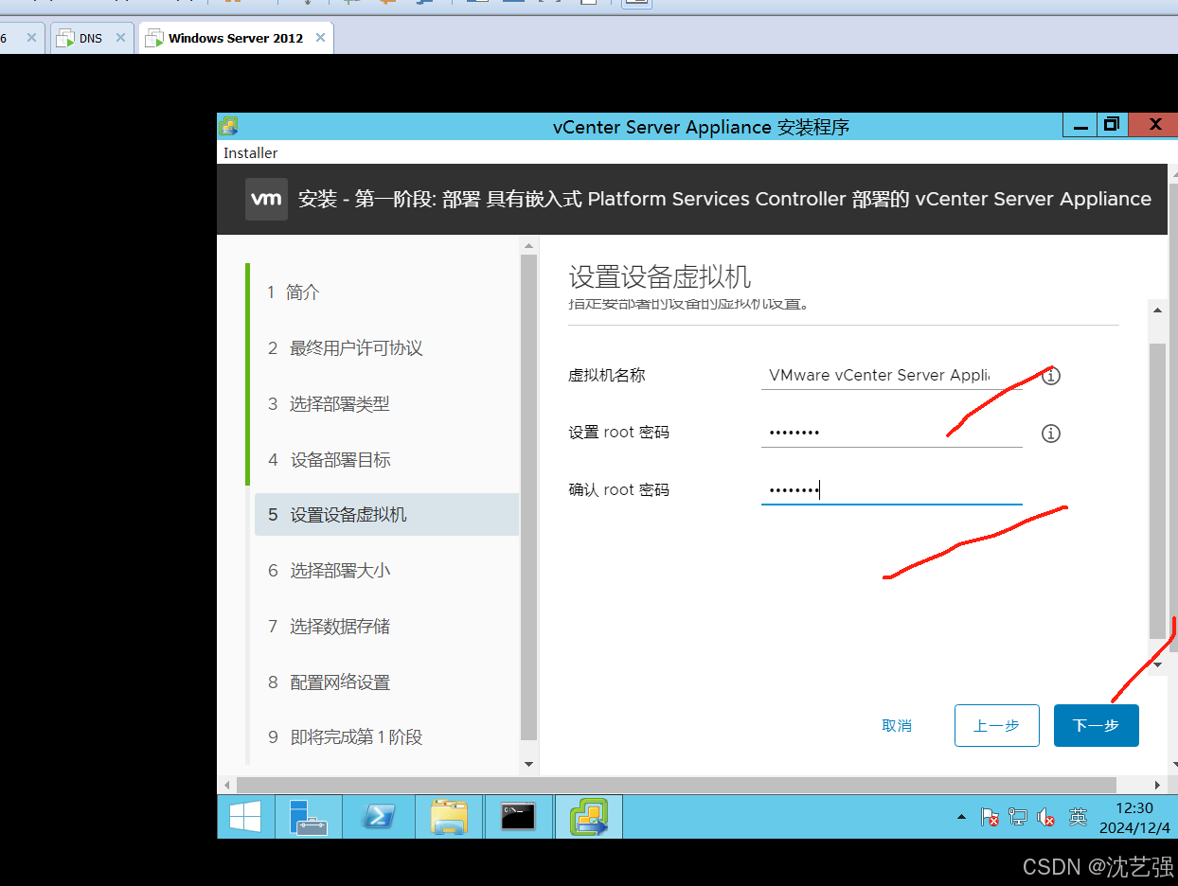The height and width of the screenshot is (886, 1178).
Task: Select step 7 选择数据存储
Action: click(387, 627)
